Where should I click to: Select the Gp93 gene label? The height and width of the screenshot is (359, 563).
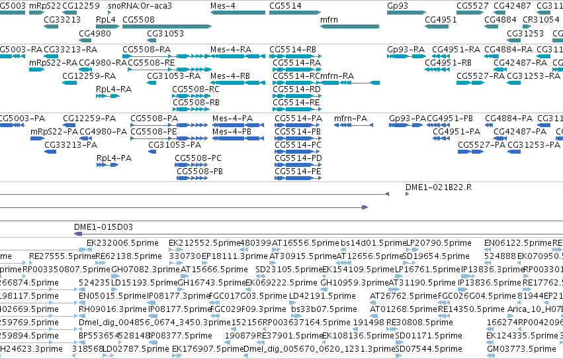tap(398, 6)
